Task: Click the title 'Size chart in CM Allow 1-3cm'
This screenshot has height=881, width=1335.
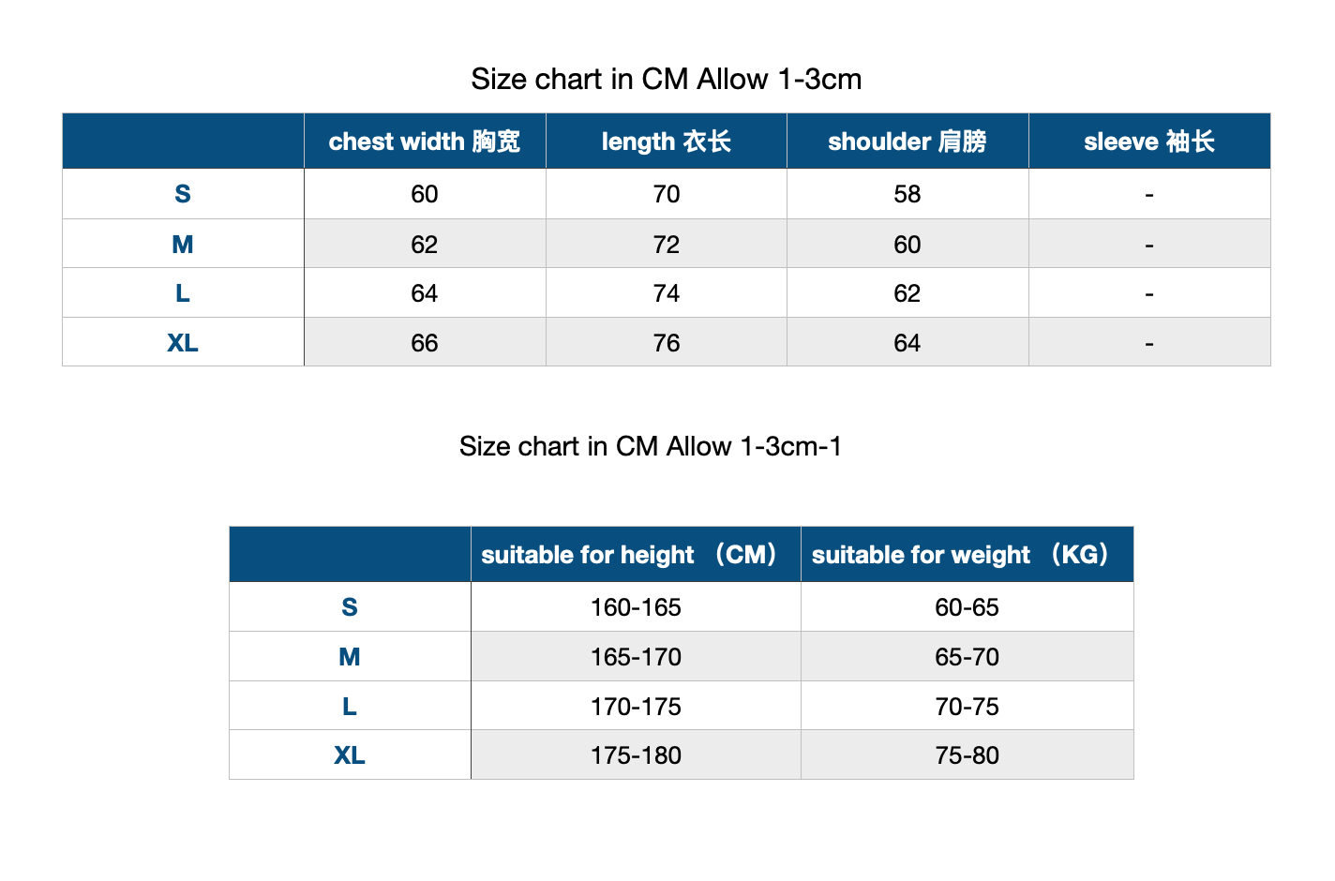Action: pyautogui.click(x=667, y=79)
